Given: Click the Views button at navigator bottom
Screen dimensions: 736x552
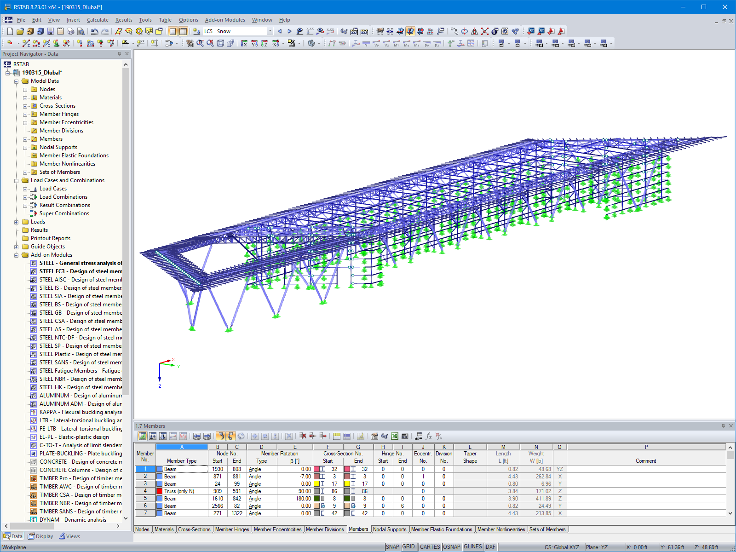Looking at the screenshot, I should pyautogui.click(x=70, y=536).
